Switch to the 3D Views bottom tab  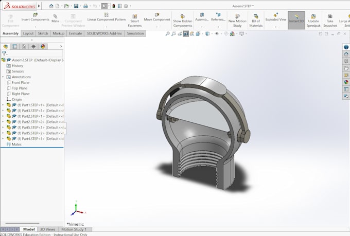point(47,229)
